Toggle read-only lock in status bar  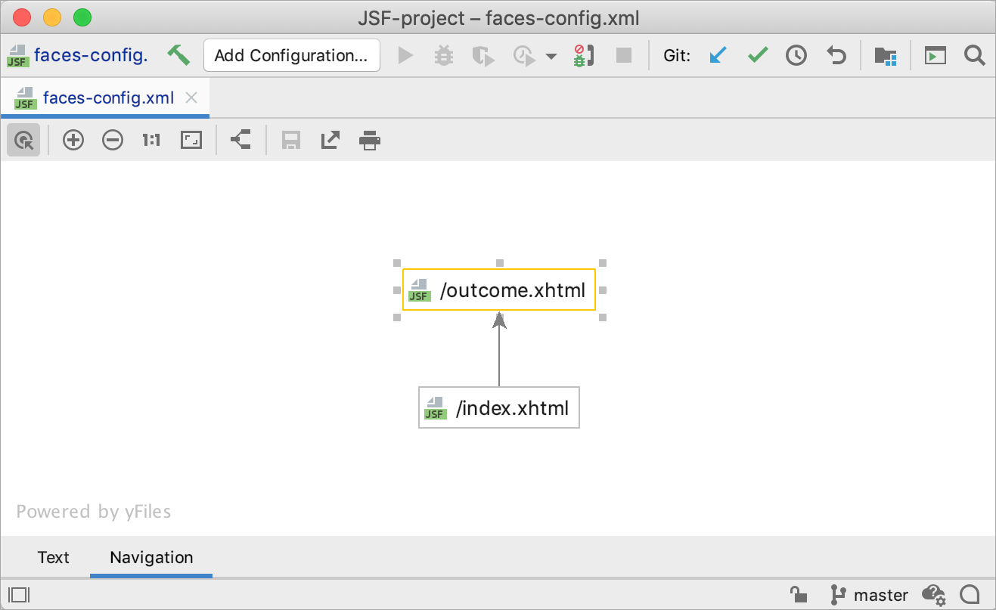tap(798, 594)
